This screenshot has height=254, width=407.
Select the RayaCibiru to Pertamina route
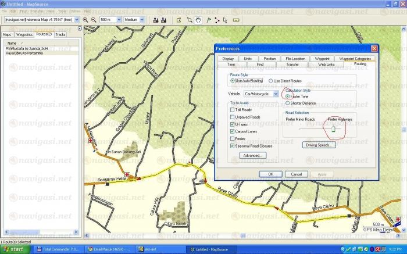click(22, 53)
